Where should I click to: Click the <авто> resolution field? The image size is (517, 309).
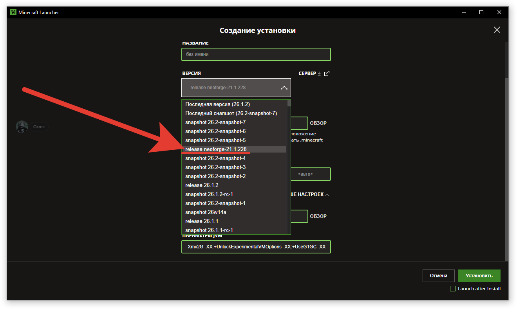[x=311, y=174]
